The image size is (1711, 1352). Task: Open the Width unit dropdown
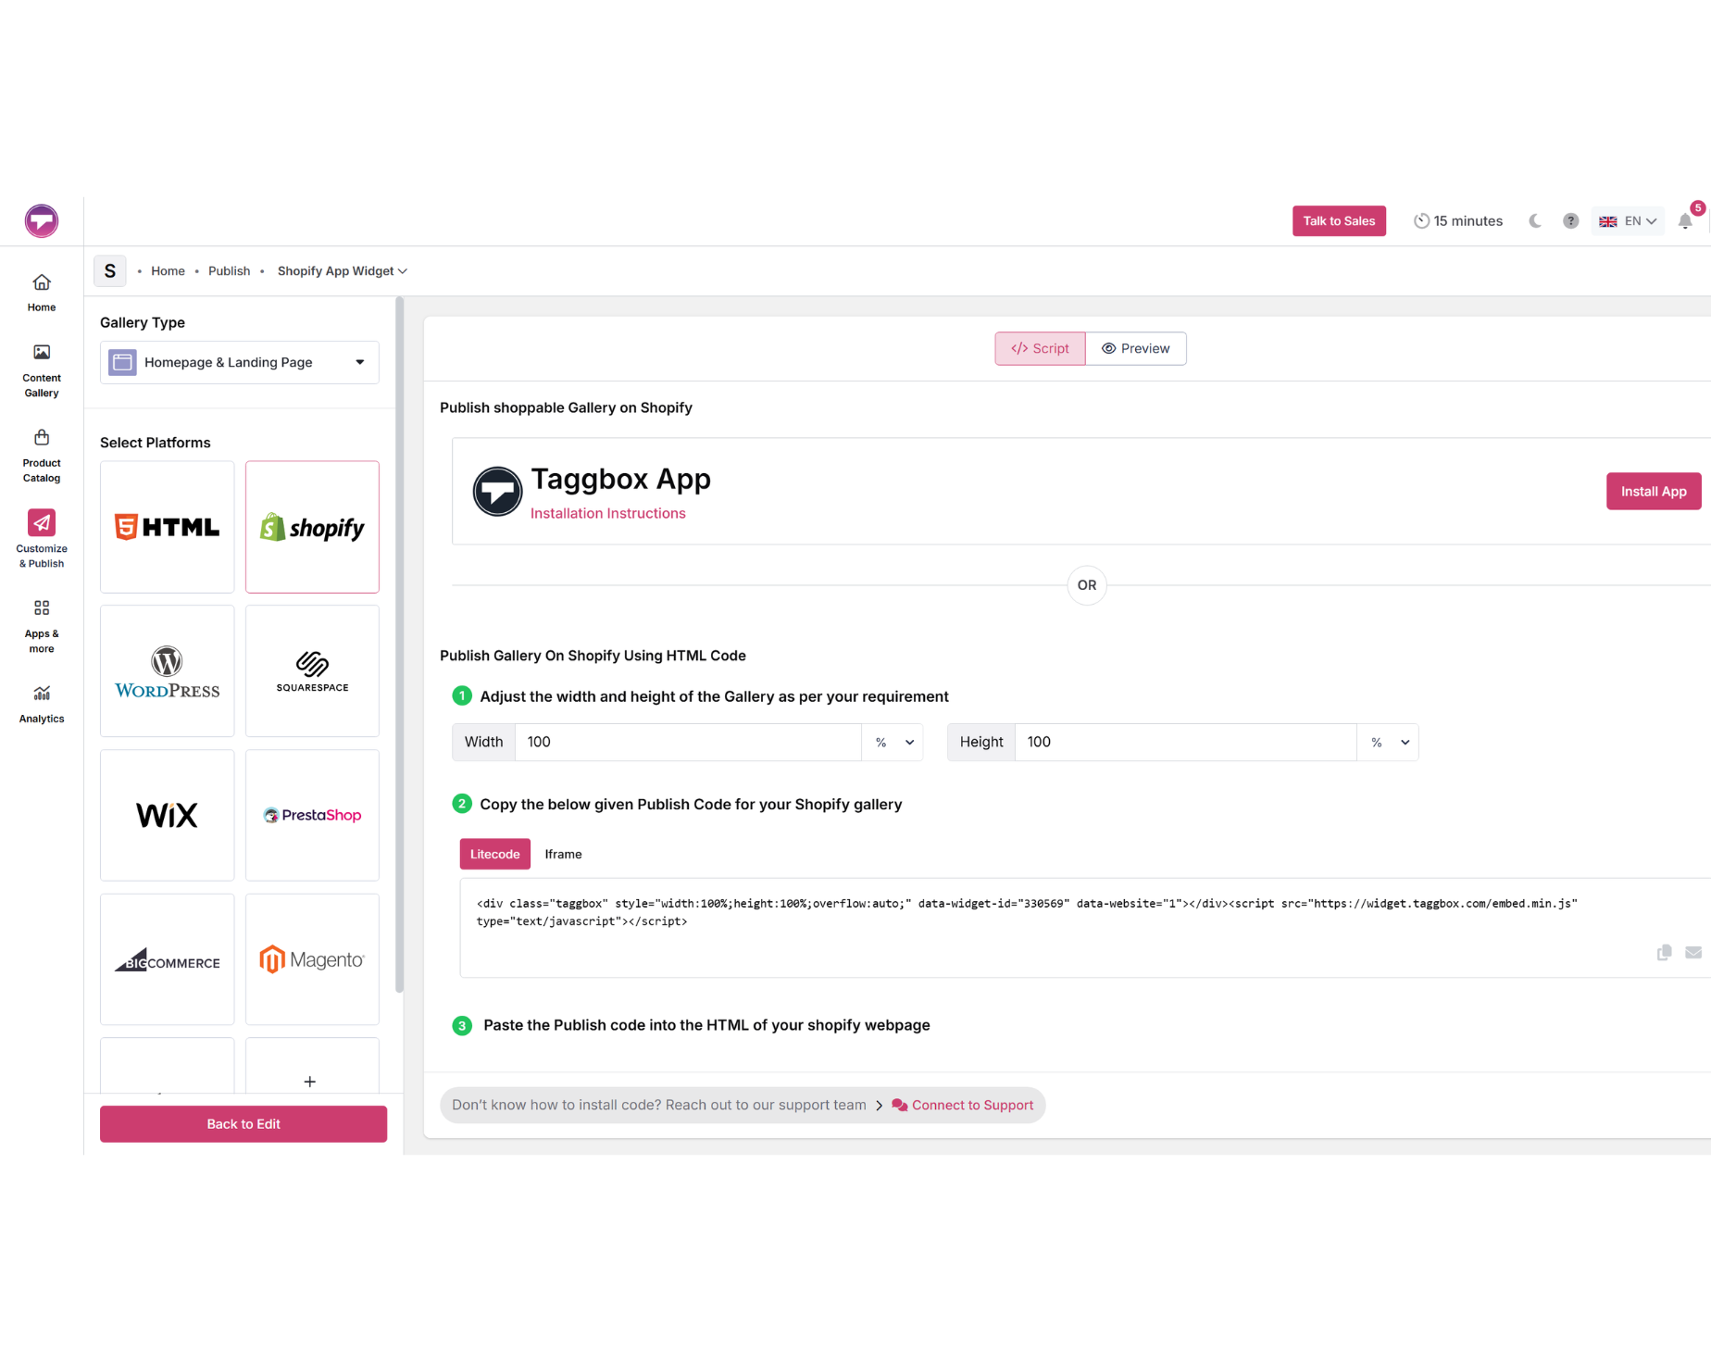point(893,742)
